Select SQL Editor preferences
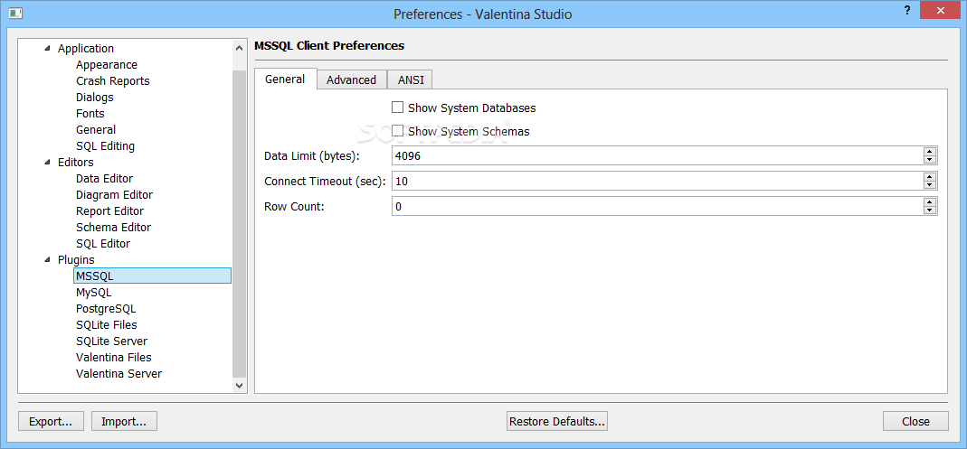 point(103,243)
